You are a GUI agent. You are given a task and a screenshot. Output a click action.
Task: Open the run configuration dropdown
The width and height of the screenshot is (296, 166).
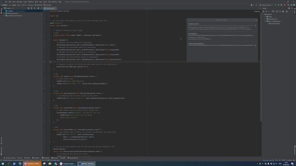[266, 5]
